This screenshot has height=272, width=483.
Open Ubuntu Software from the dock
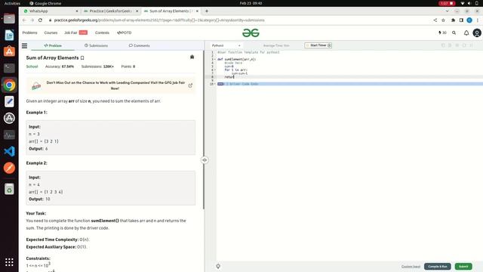tap(9, 51)
